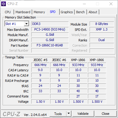Click the CAS# Latency row label

(x=18, y=70)
